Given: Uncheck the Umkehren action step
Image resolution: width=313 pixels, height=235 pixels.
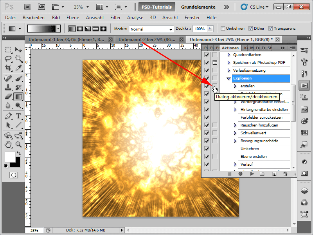Looking at the screenshot, I should pos(207,149).
